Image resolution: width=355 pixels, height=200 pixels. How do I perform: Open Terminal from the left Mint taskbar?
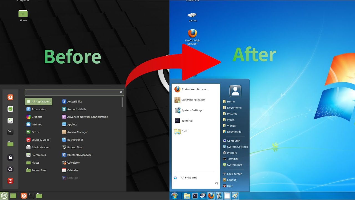(31, 196)
